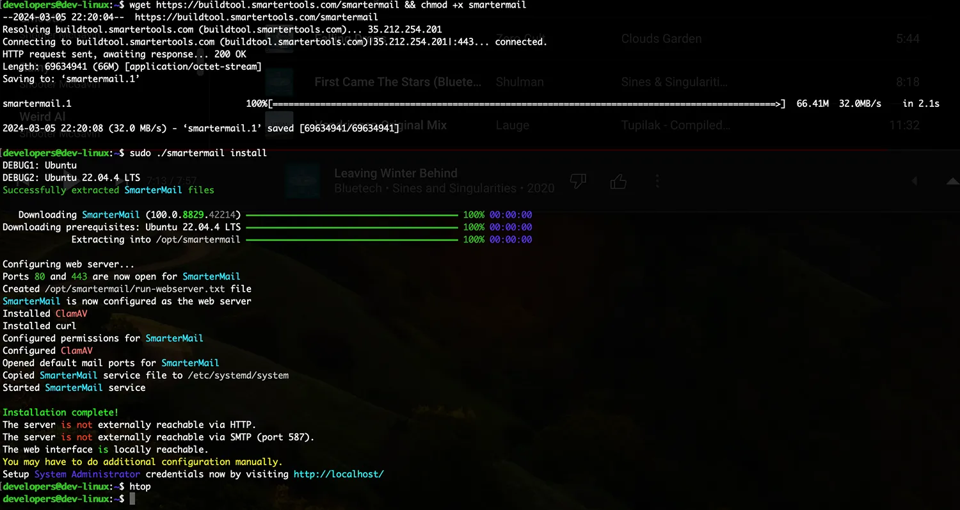
Task: Click the album art thumbnail of First Came The Stars
Action: [279, 82]
